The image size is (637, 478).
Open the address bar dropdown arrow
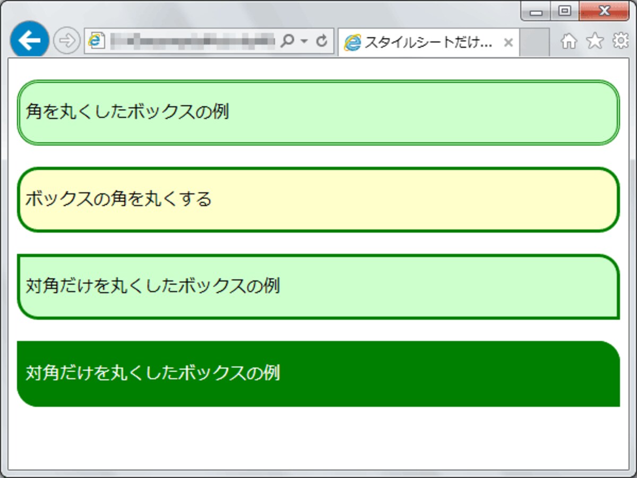pyautogui.click(x=304, y=41)
